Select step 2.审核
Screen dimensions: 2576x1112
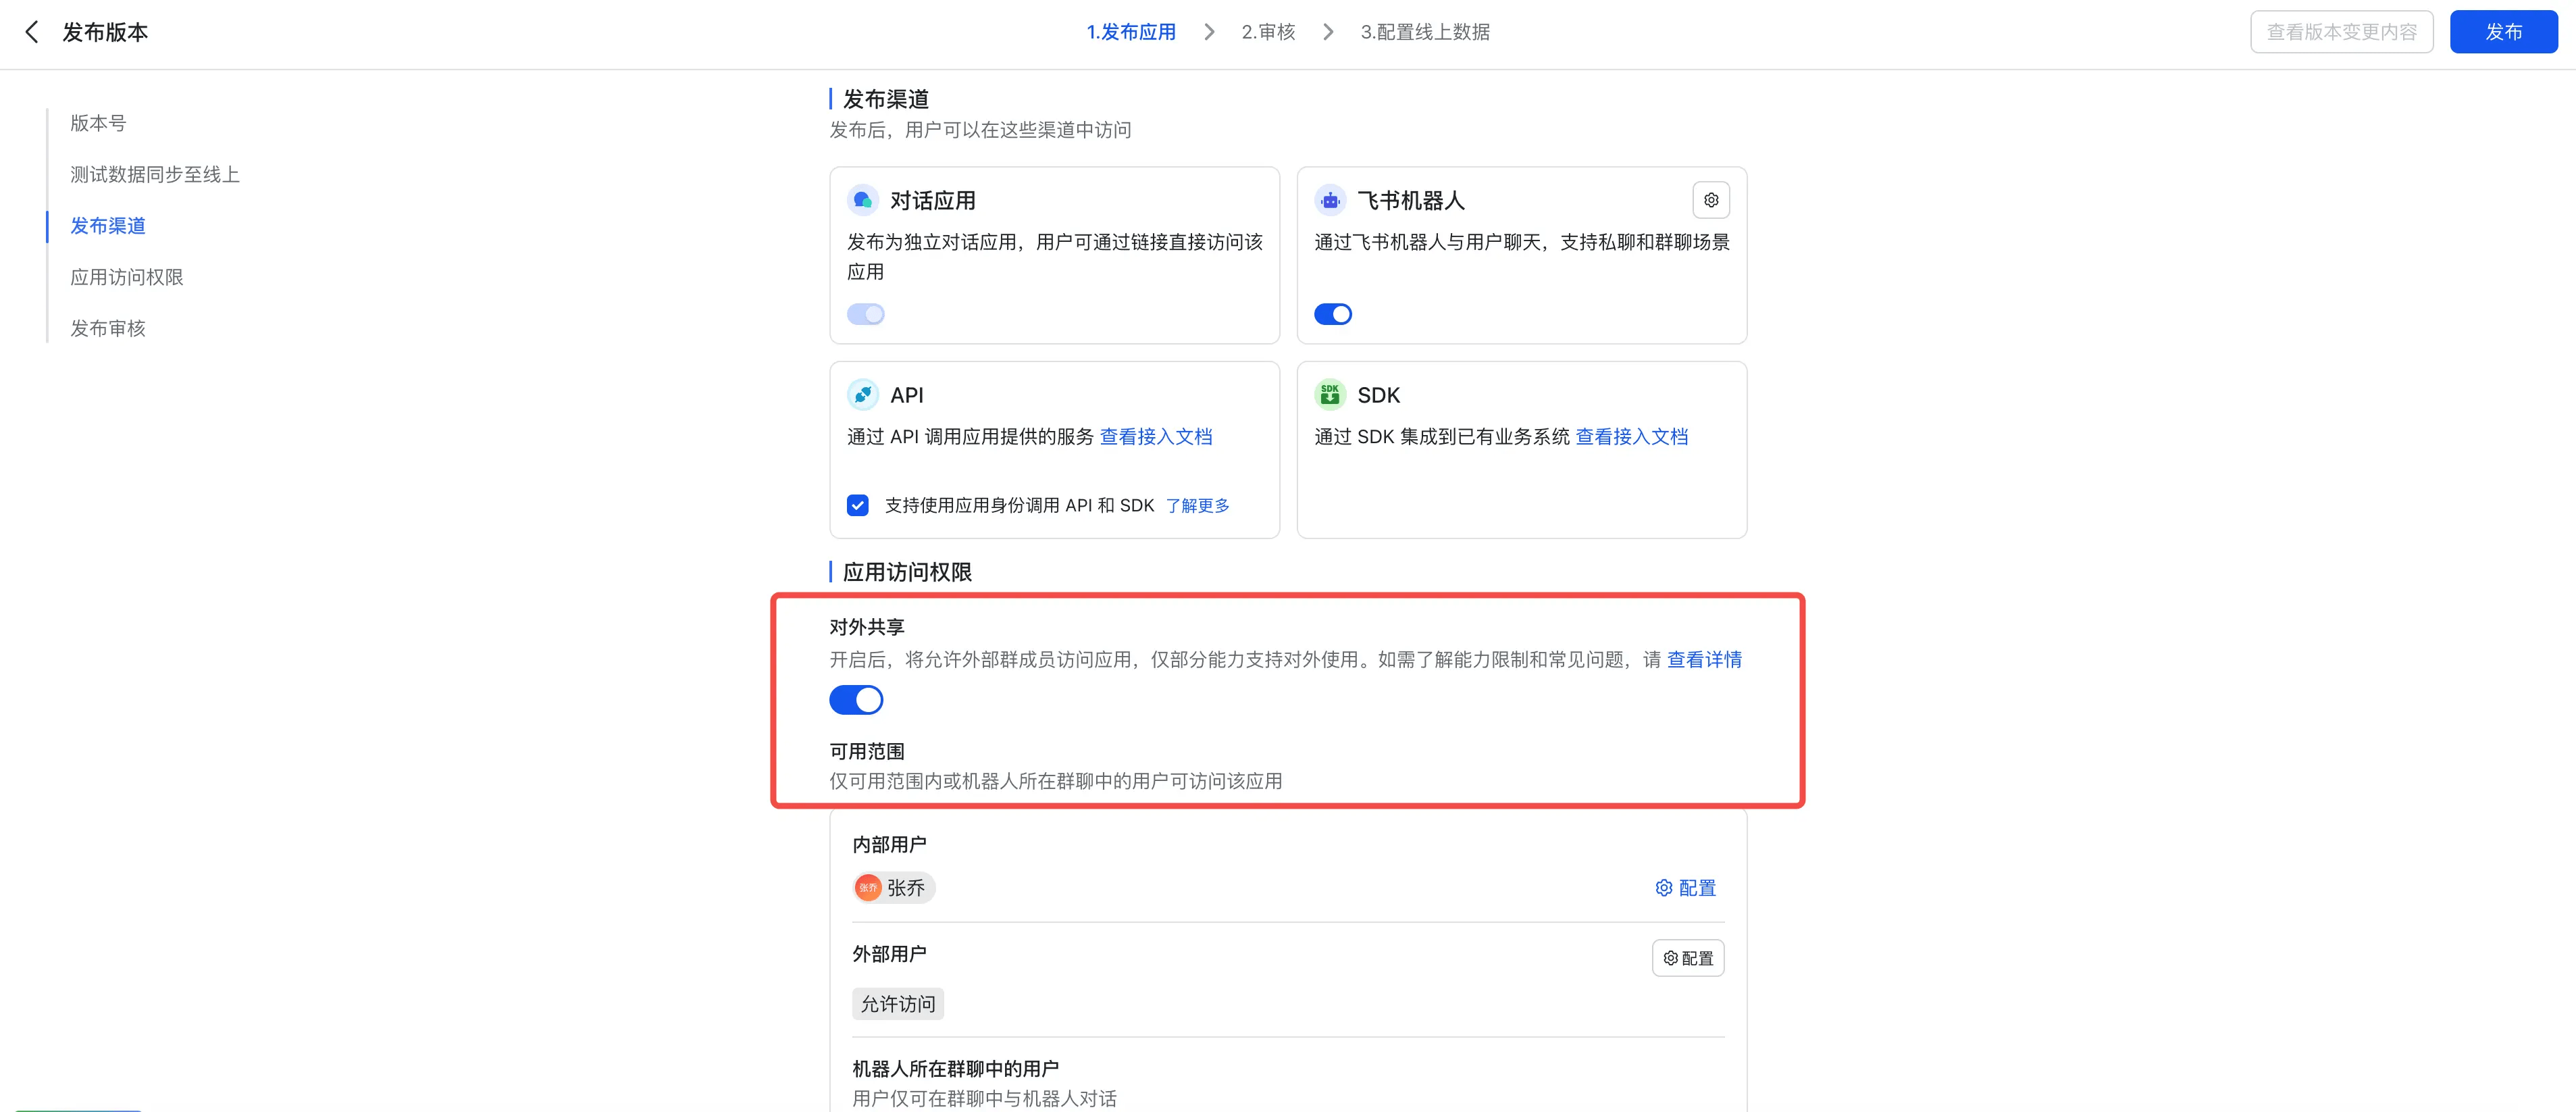(x=1268, y=32)
